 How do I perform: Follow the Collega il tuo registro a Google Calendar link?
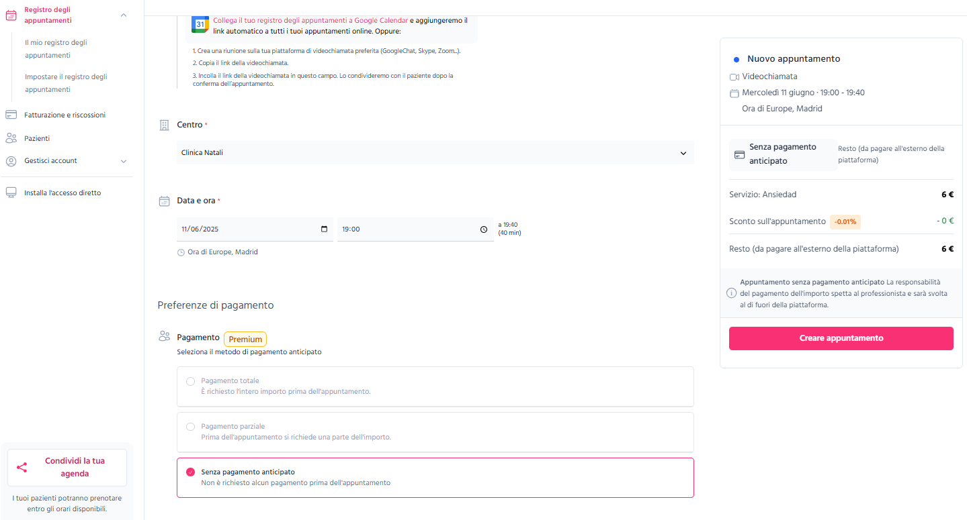point(310,21)
